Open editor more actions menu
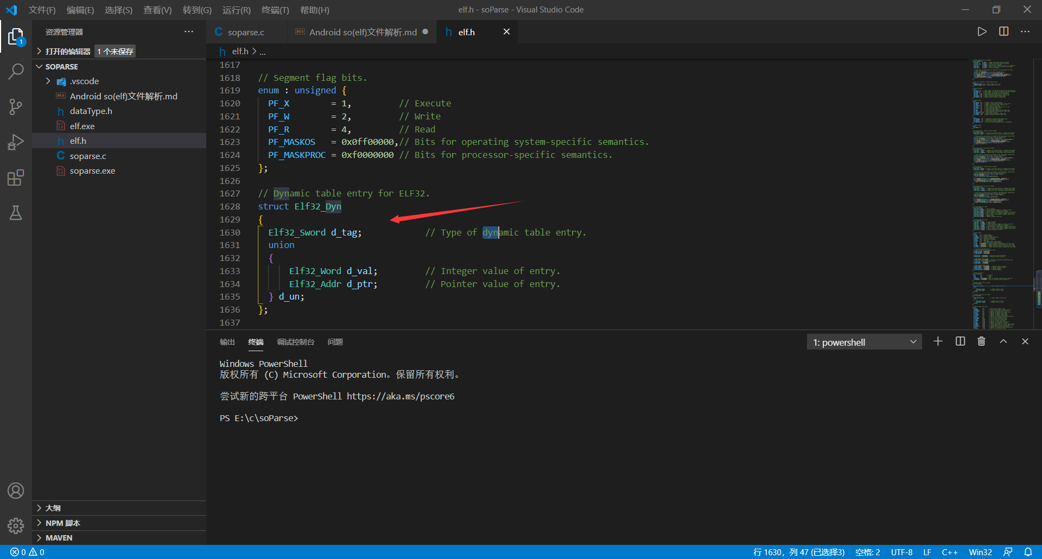The image size is (1042, 559). (1025, 31)
